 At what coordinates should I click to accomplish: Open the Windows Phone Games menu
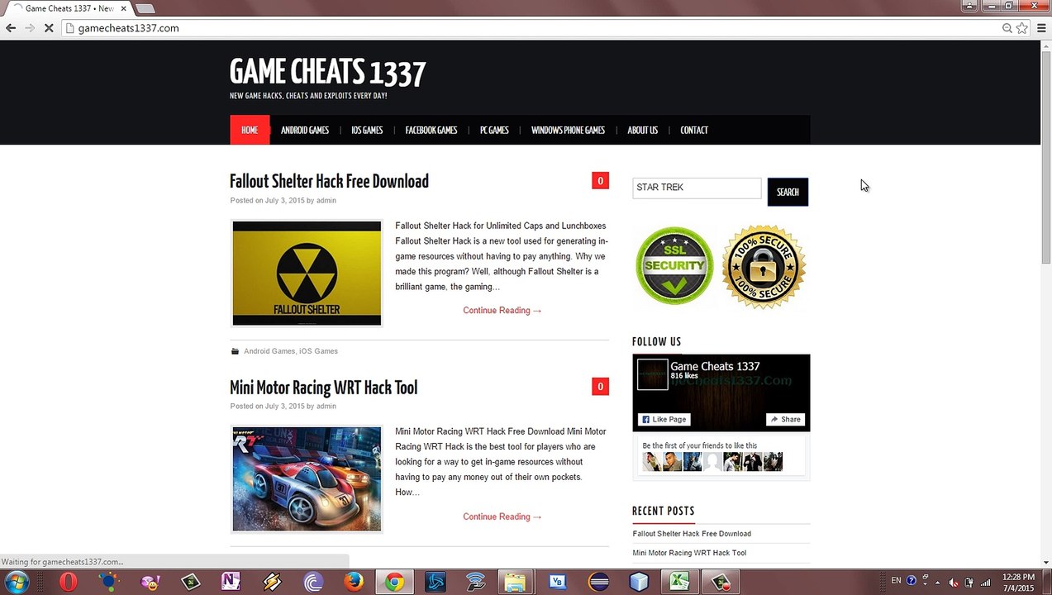tap(568, 130)
